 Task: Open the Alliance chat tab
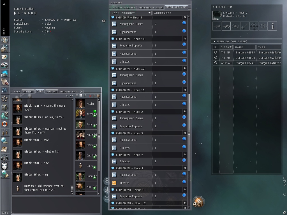click(x=28, y=92)
